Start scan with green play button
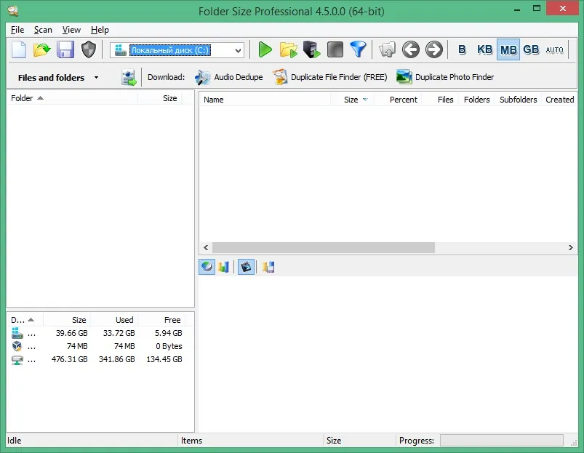This screenshot has width=584, height=453. point(265,49)
